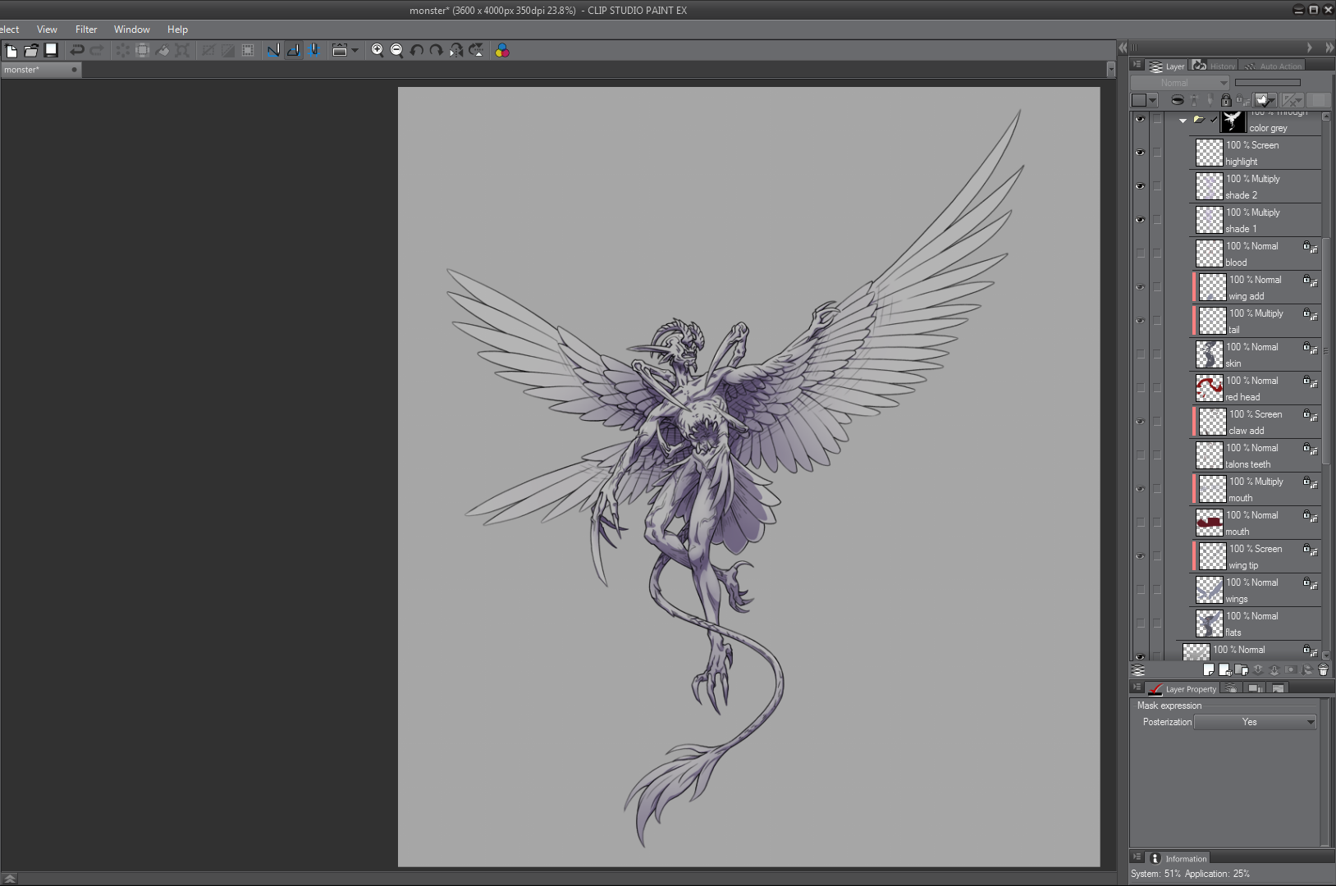Image resolution: width=1336 pixels, height=886 pixels.
Task: Click the Save icon in the toolbar
Action: pos(51,51)
